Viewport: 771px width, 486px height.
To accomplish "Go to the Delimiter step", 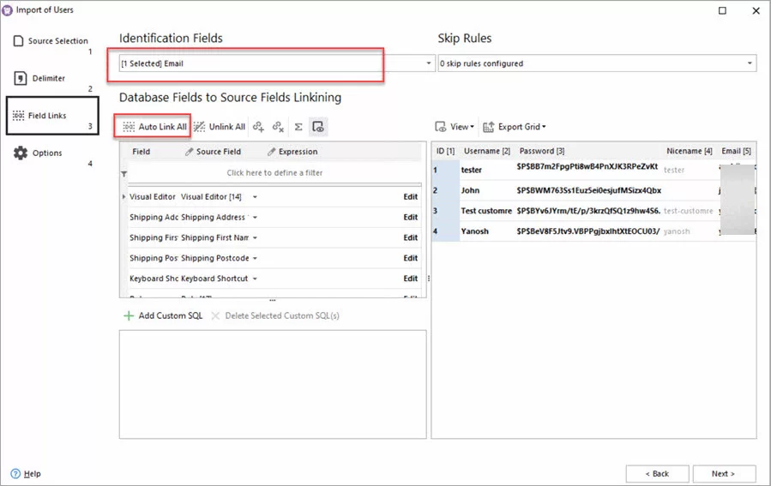I will [x=48, y=79].
